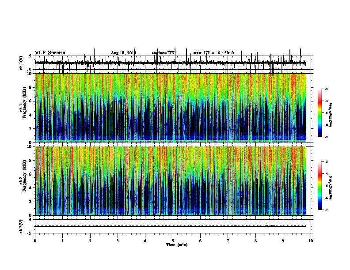Click the "Time (min)" axis title
350x270 pixels.
[177, 245]
